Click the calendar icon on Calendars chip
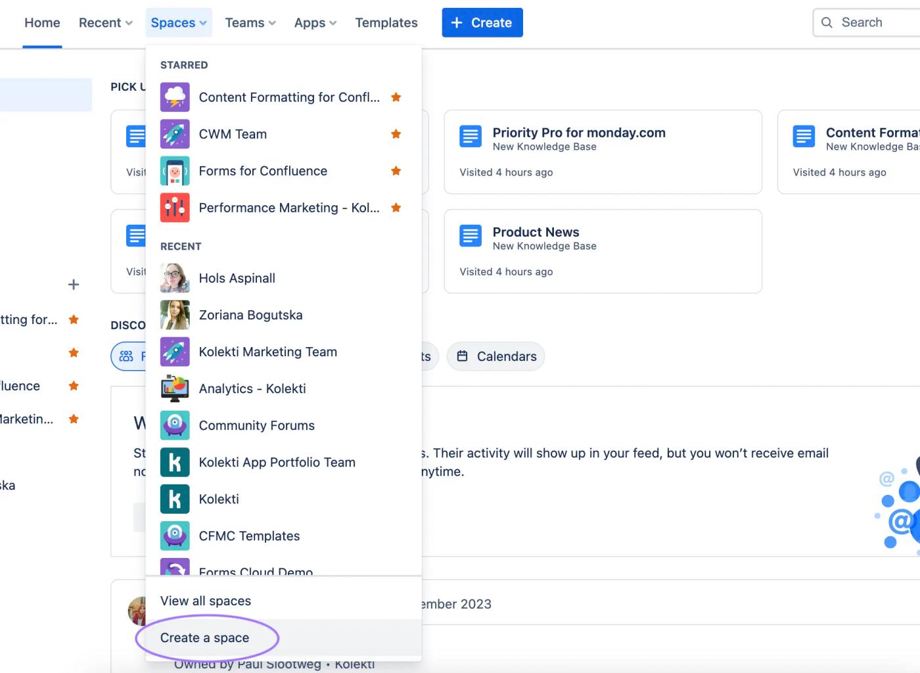Viewport: 920px width, 673px height. click(x=463, y=356)
